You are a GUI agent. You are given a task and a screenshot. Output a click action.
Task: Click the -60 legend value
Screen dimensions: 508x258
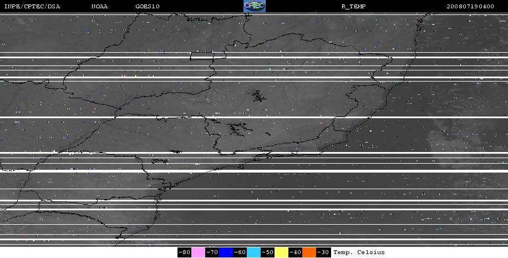click(240, 252)
